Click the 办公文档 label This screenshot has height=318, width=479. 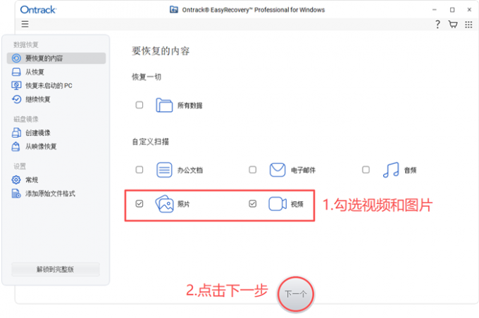coord(190,170)
